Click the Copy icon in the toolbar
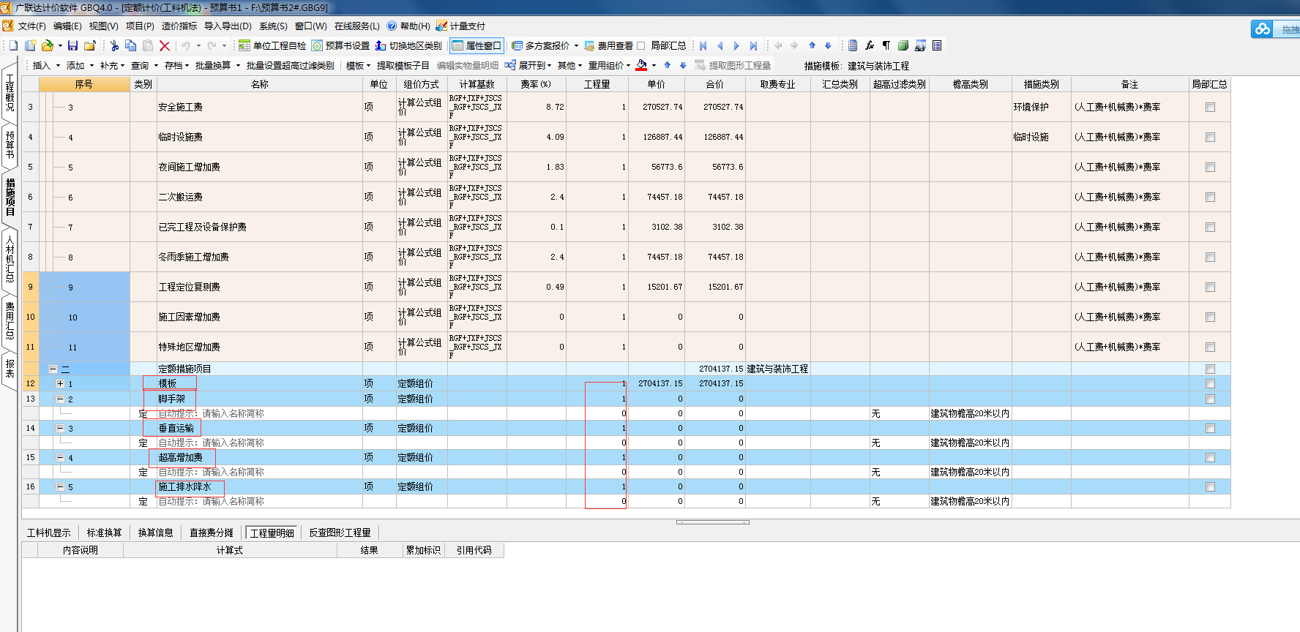The image size is (1300, 632). click(130, 45)
